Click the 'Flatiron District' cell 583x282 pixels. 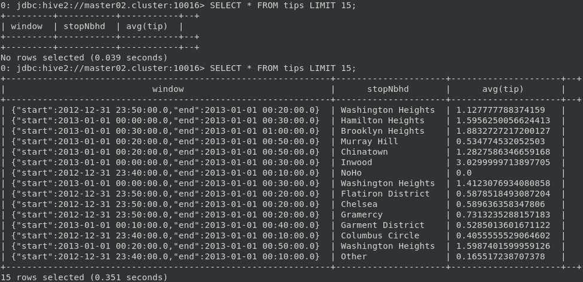385,194
